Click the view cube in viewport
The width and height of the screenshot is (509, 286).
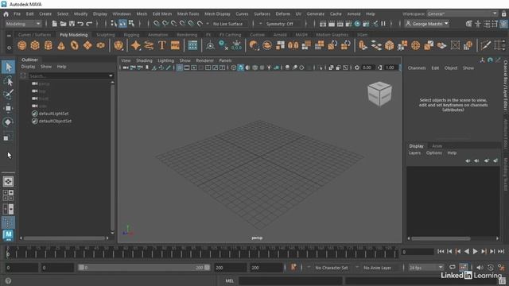pyautogui.click(x=379, y=94)
